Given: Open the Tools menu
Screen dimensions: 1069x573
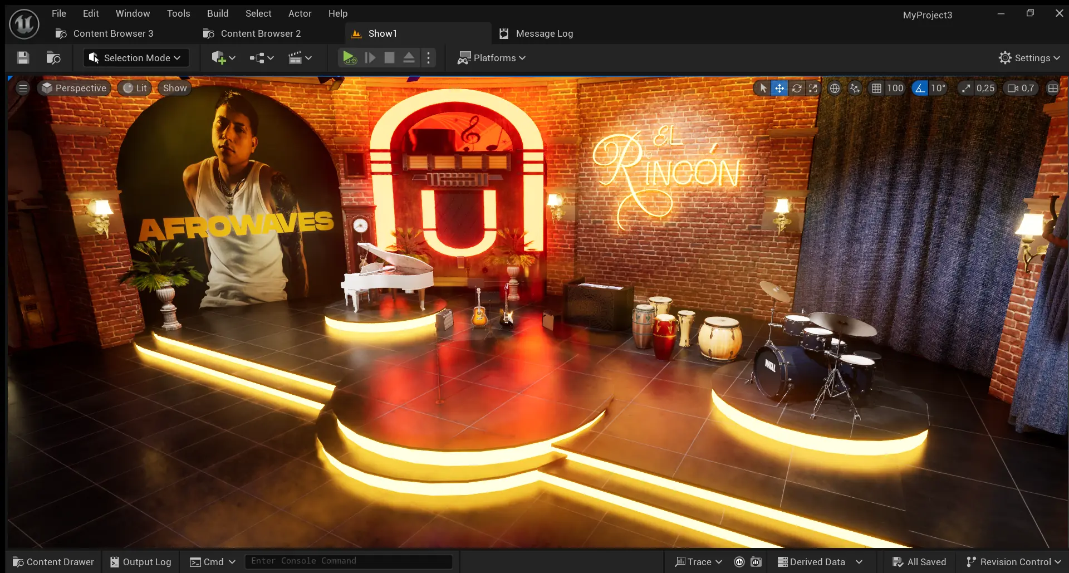Looking at the screenshot, I should [178, 13].
